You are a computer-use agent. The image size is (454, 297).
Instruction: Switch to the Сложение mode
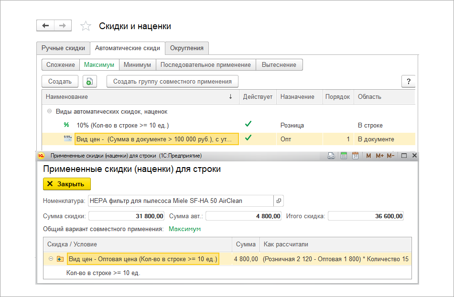(61, 64)
